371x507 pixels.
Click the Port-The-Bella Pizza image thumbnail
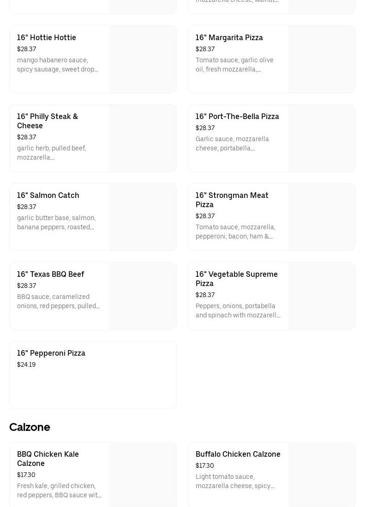322,138
